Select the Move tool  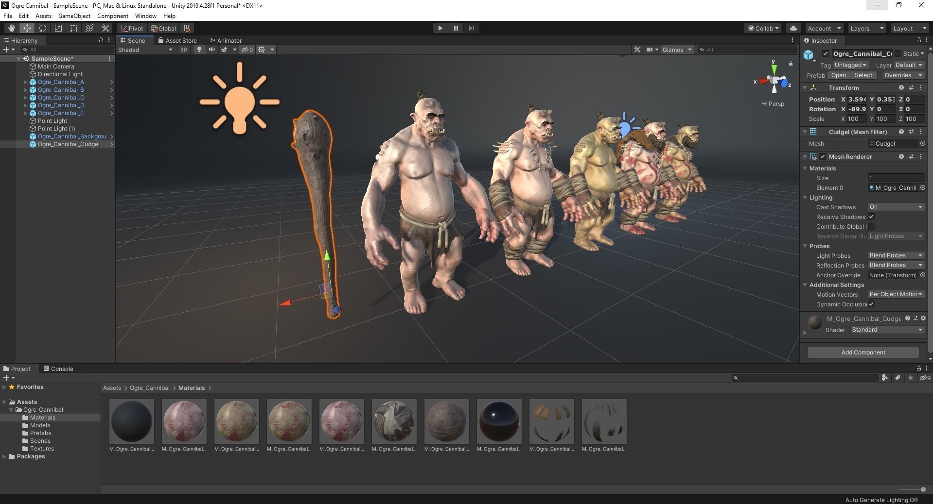coord(27,28)
